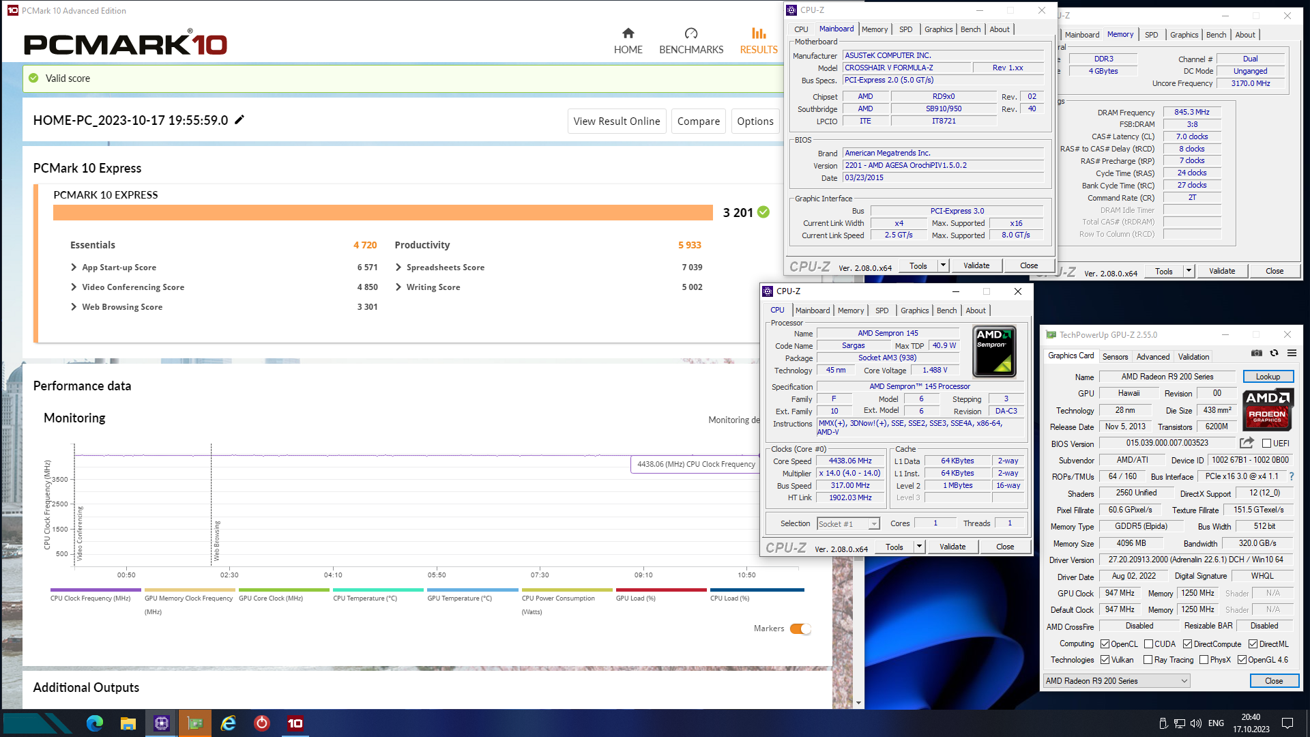
Task: Toggle the Markers switch
Action: [x=800, y=628]
